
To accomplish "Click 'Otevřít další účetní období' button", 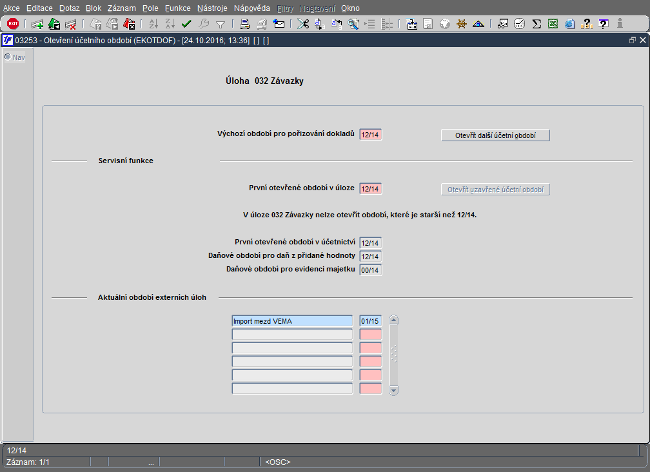I will (495, 135).
